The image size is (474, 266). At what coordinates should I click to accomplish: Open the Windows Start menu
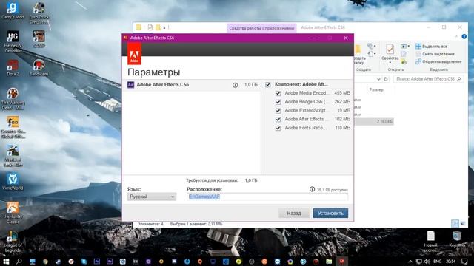6,261
